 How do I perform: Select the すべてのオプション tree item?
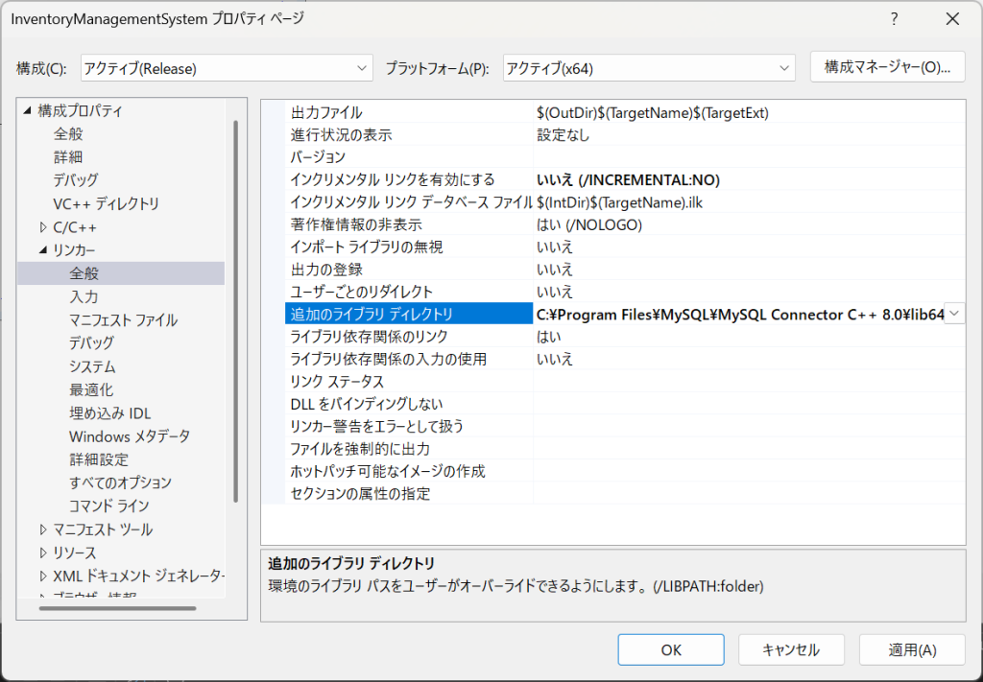click(120, 482)
